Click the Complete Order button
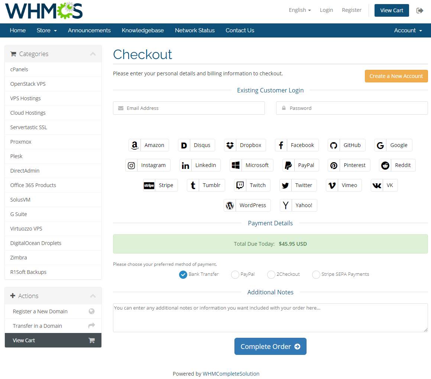Viewport: 431px width, 379px height. tap(270, 346)
